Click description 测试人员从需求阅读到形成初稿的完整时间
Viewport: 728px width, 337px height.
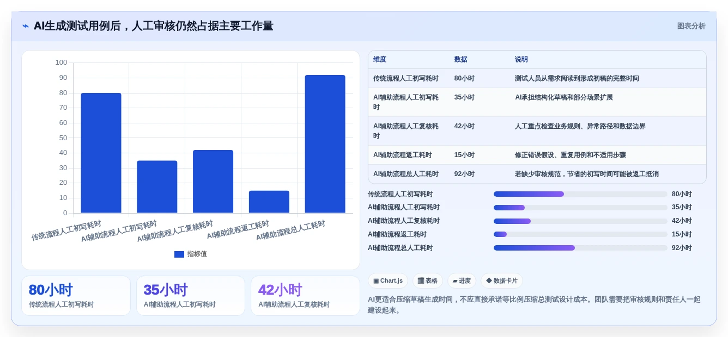pos(577,78)
